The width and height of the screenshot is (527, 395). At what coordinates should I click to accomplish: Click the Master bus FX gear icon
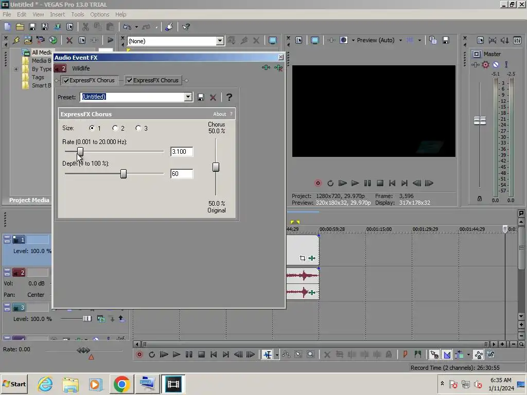486,64
